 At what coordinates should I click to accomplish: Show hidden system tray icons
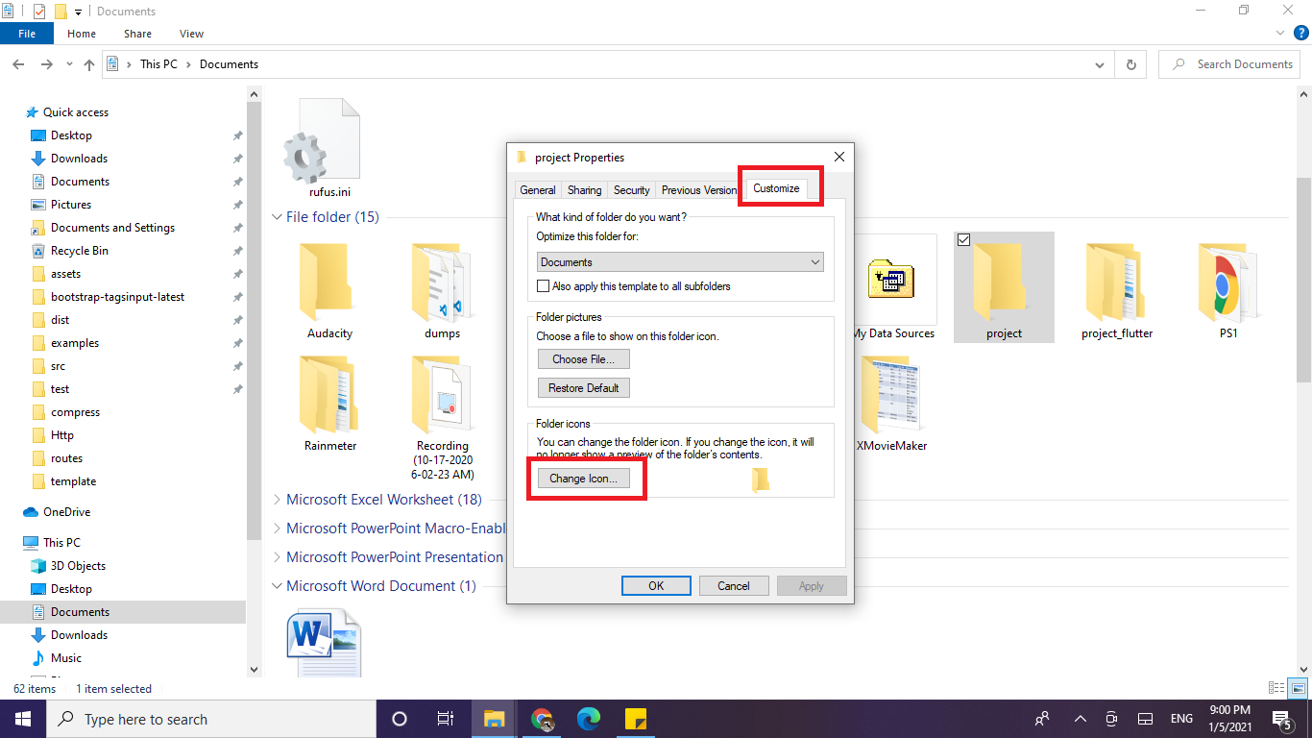point(1080,719)
